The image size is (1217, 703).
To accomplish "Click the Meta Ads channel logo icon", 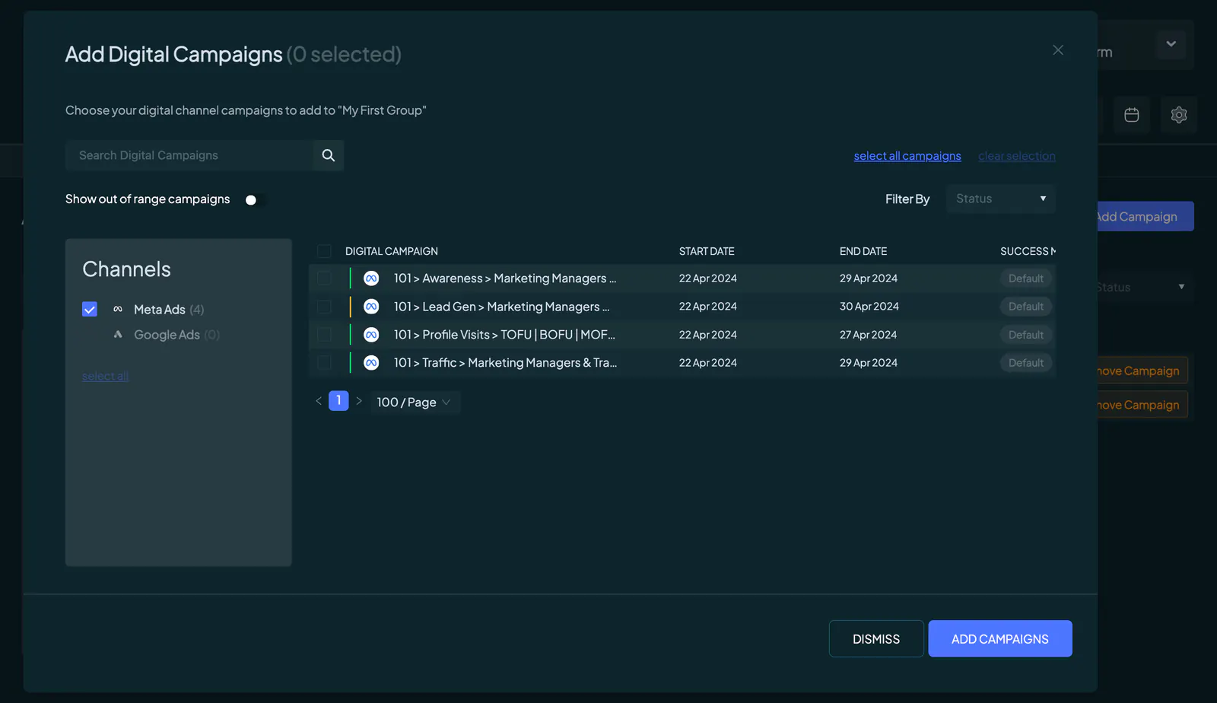I will tap(118, 309).
